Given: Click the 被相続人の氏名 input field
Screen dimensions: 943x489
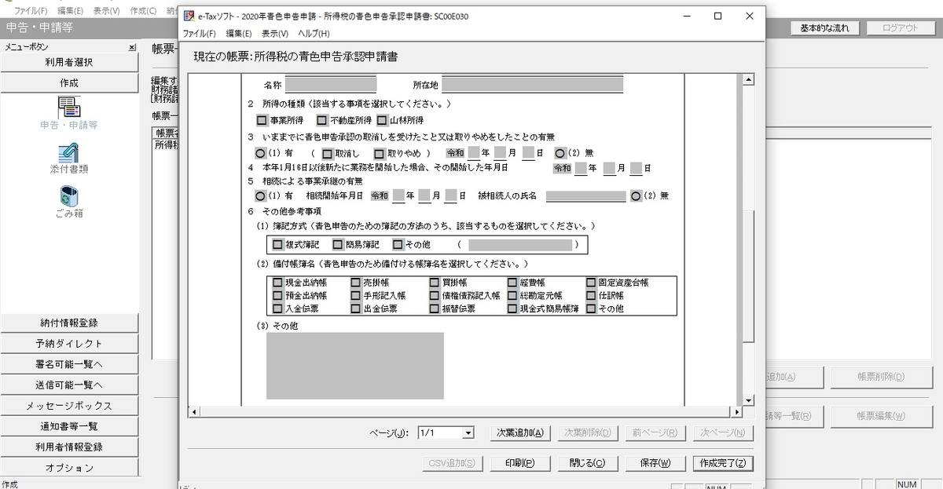Looking at the screenshot, I should click(586, 195).
